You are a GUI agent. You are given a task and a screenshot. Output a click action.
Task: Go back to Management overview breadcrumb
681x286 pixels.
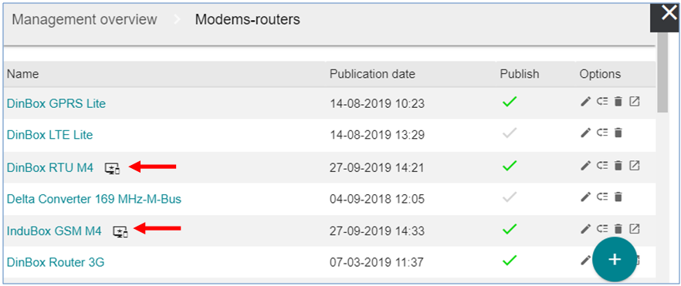[x=84, y=19]
